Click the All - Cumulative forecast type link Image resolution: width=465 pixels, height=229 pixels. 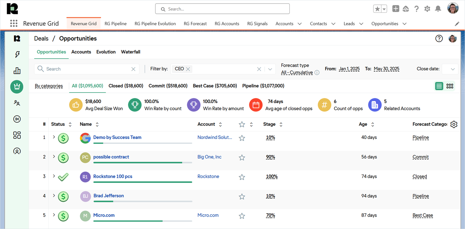point(297,73)
